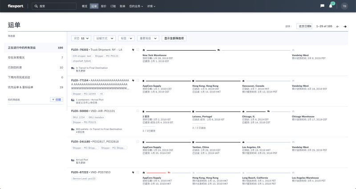This screenshot has height=189, width=356.
Task: Toggle bookmark on shipment FLEX-77154
Action: [138, 80]
